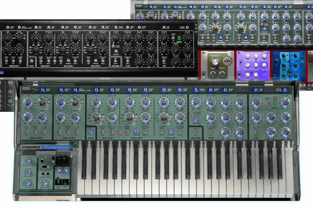Click the blue AMP MOD top-row attenuator, front synth
Viewport: 313px width, 208px height.
tap(256, 90)
